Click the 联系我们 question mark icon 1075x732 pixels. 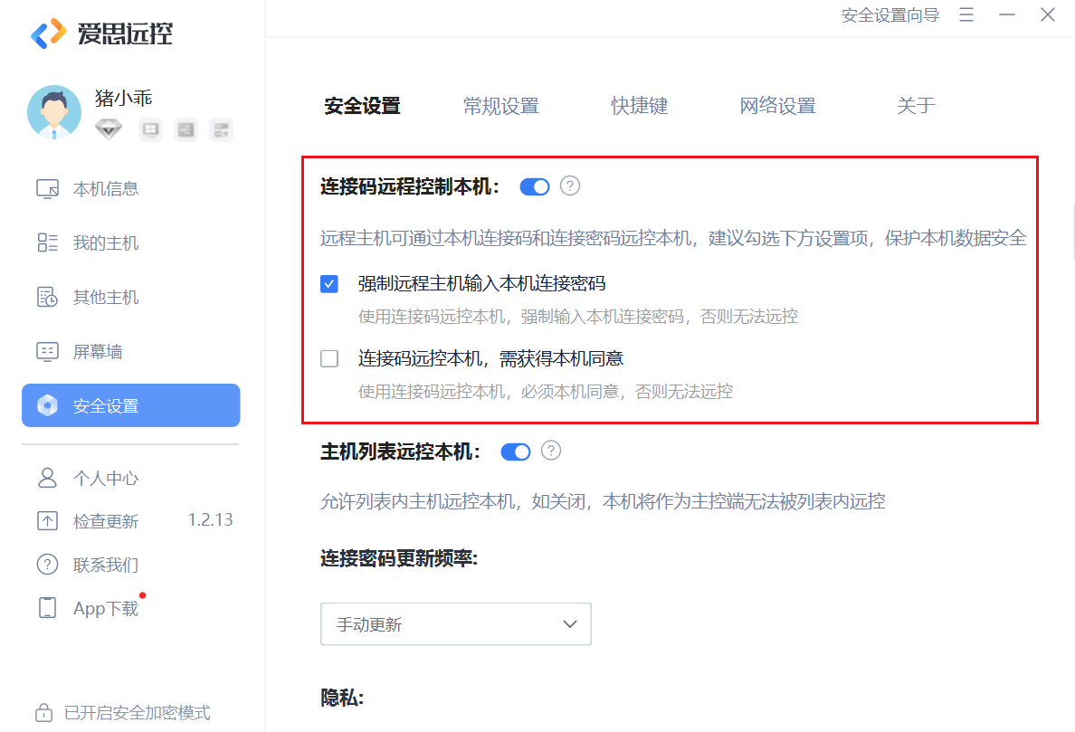[x=47, y=565]
